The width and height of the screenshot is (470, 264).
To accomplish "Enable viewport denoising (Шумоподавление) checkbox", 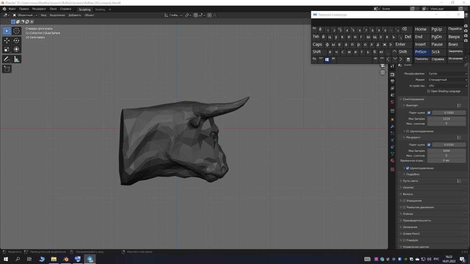I will click(x=407, y=131).
